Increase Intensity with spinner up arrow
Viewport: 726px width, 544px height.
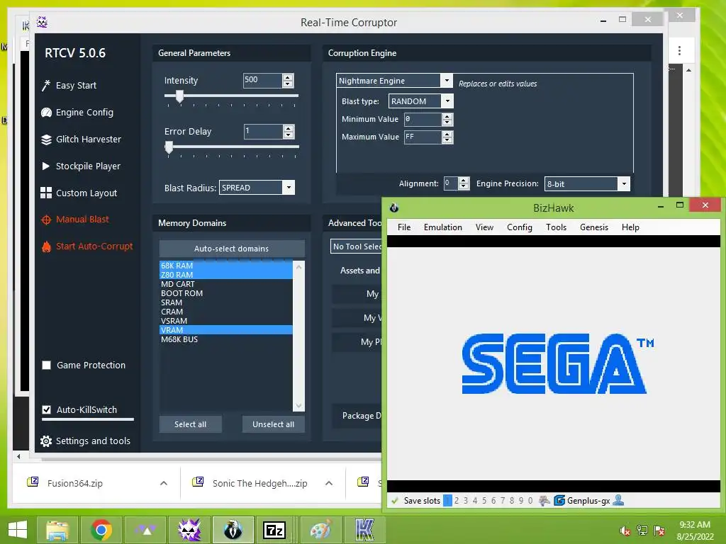point(288,77)
